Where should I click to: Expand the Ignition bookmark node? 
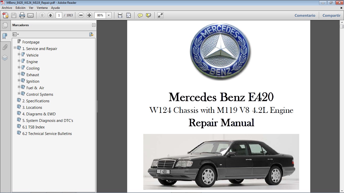19,80
